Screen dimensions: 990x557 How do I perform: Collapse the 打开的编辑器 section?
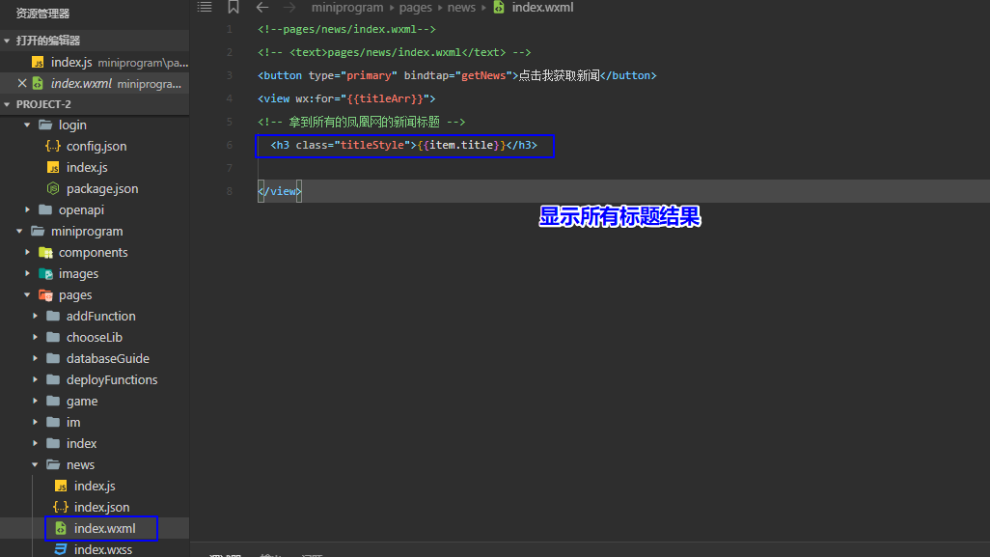pyautogui.click(x=7, y=41)
